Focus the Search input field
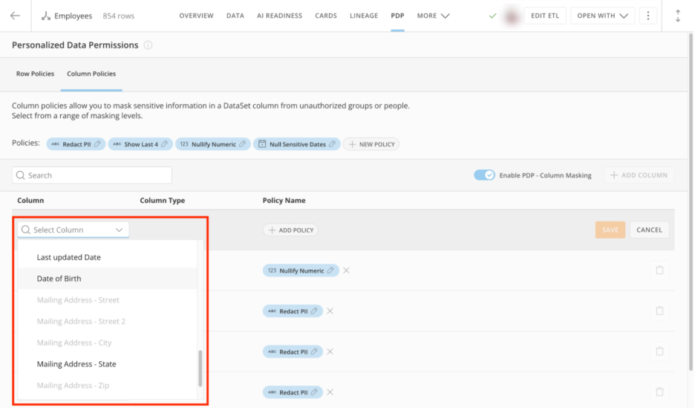695x408 pixels. [x=92, y=175]
